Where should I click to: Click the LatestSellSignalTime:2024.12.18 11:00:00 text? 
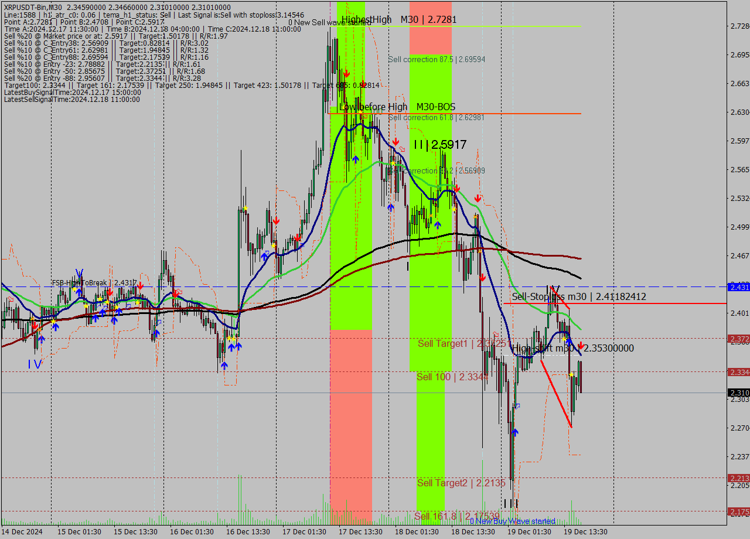[x=72, y=99]
